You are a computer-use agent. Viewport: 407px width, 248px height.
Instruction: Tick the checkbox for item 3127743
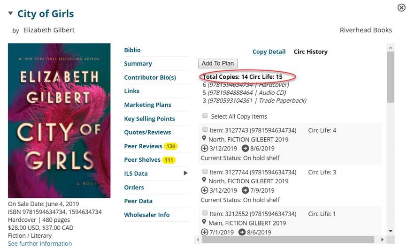point(205,130)
